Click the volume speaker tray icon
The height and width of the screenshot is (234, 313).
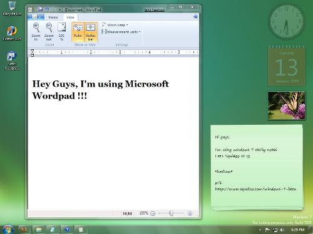pos(282,230)
